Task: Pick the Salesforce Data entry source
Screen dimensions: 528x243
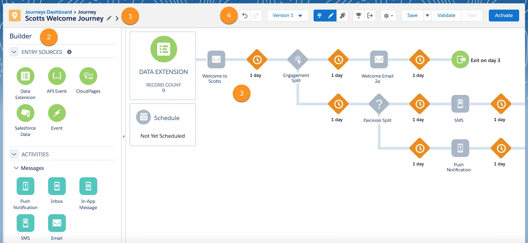Action: tap(25, 113)
